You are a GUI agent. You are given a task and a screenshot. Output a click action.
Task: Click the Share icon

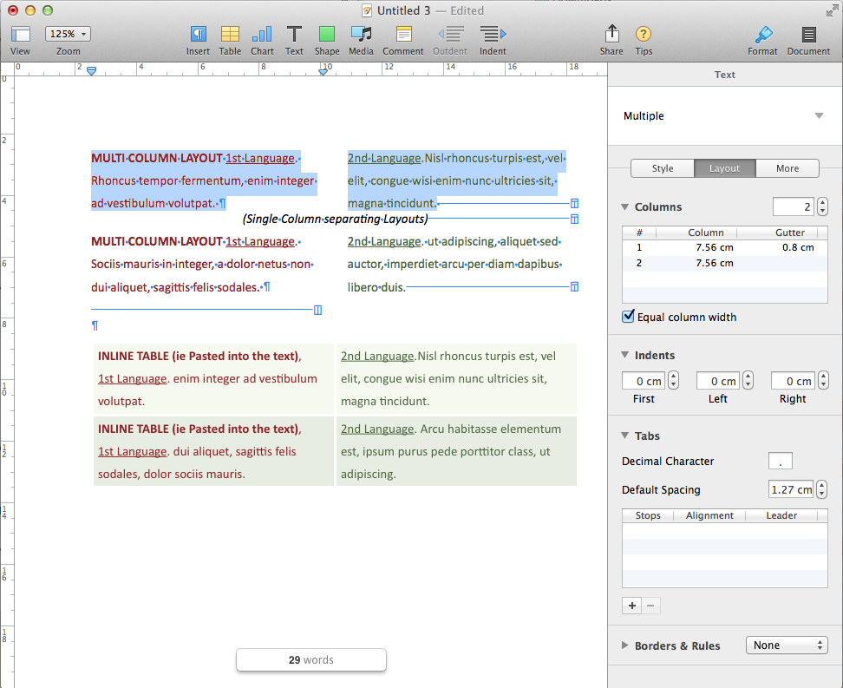tap(611, 35)
